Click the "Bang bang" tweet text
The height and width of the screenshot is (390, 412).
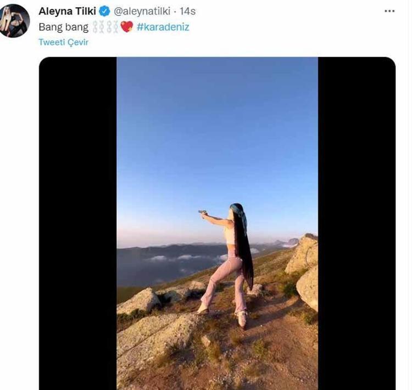point(63,26)
